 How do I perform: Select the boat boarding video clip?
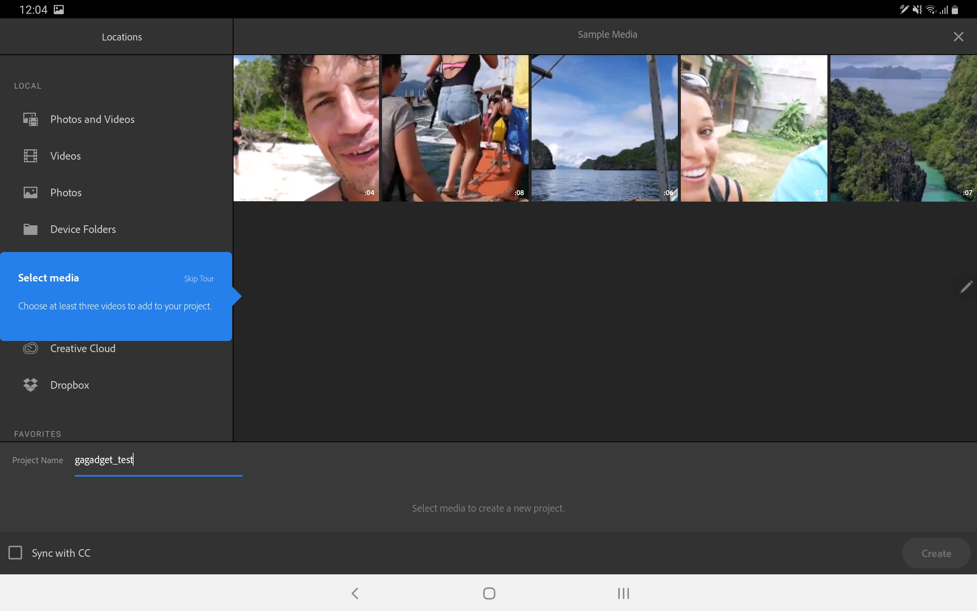coord(455,128)
